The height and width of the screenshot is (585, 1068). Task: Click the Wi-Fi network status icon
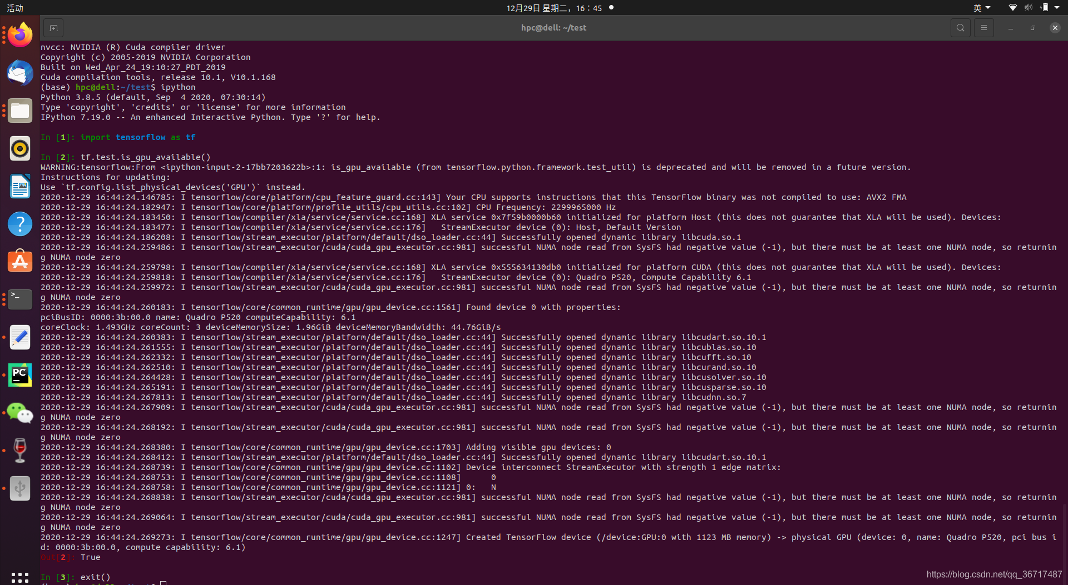coord(1013,8)
